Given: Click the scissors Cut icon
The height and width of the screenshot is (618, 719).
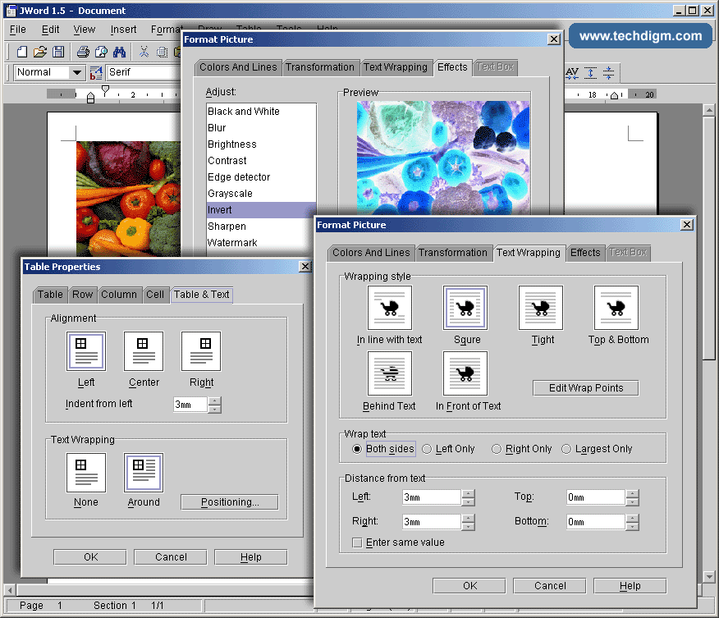Looking at the screenshot, I should (x=144, y=52).
